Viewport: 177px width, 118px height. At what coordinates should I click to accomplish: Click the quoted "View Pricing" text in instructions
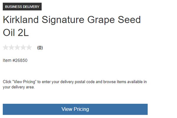tap(24, 82)
